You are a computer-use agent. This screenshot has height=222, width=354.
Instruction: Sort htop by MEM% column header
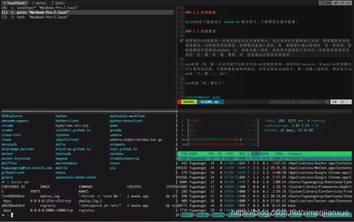(265, 154)
